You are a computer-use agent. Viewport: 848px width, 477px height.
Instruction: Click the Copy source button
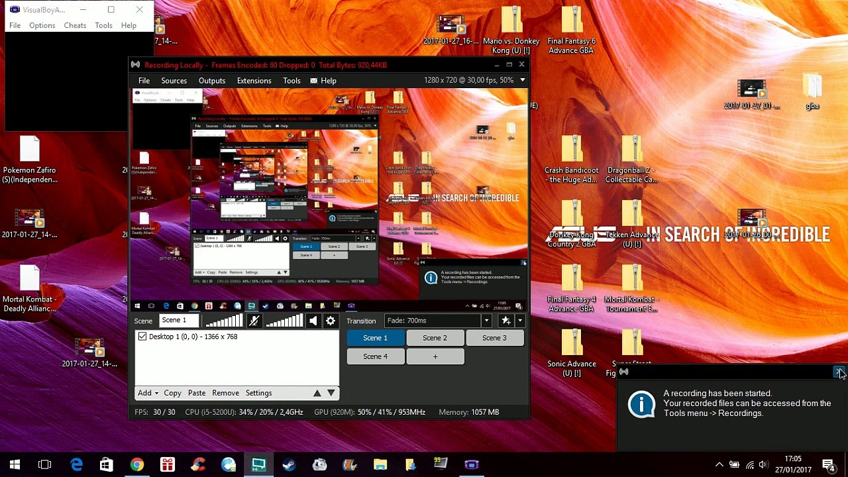[x=172, y=393]
